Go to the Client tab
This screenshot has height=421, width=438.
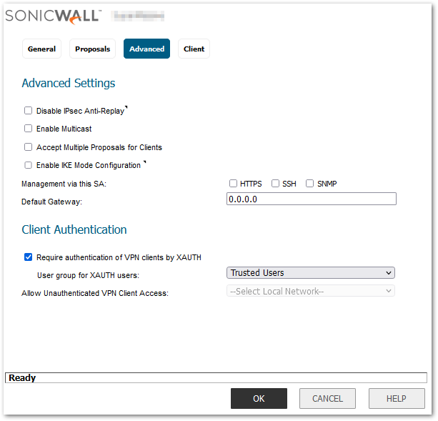pyautogui.click(x=194, y=49)
